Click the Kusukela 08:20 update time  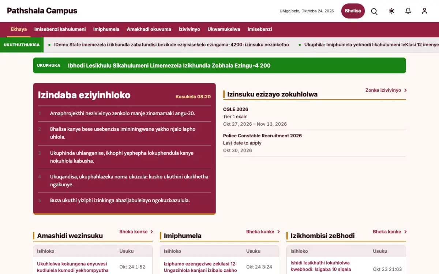pyautogui.click(x=193, y=97)
